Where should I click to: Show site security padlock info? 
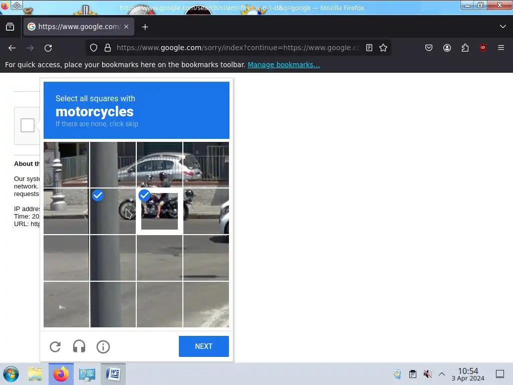click(x=108, y=48)
